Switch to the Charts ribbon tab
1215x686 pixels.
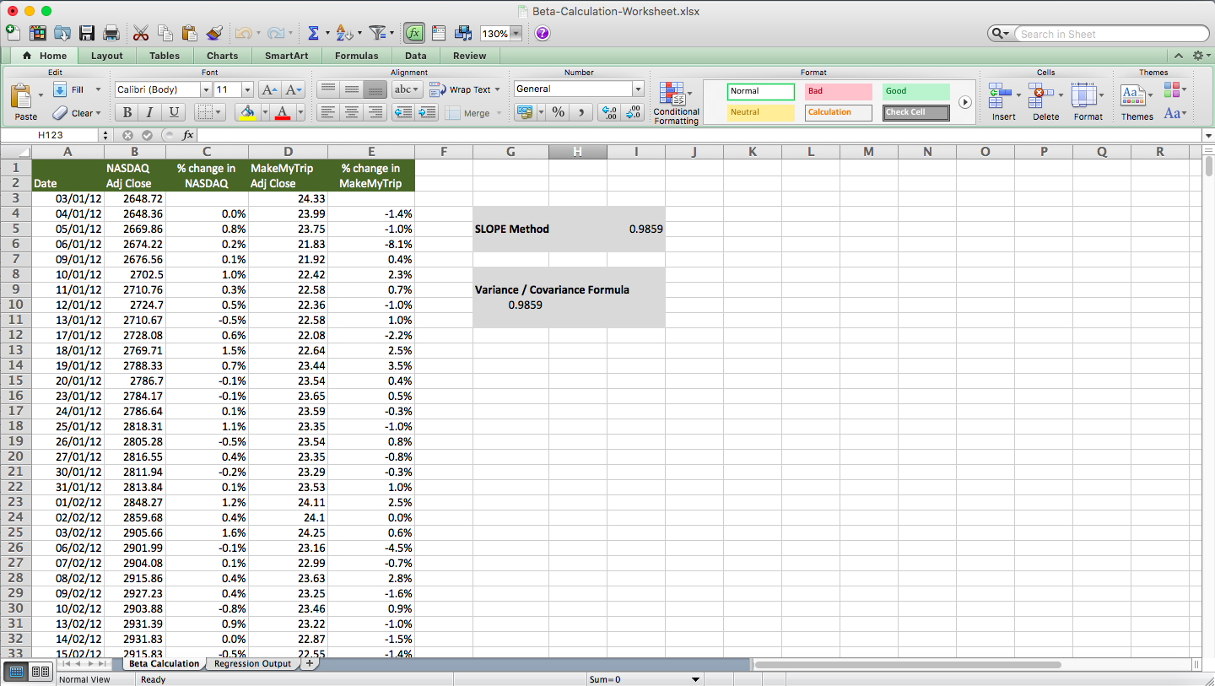point(222,56)
